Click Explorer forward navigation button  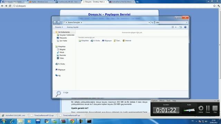[x=59, y=22]
